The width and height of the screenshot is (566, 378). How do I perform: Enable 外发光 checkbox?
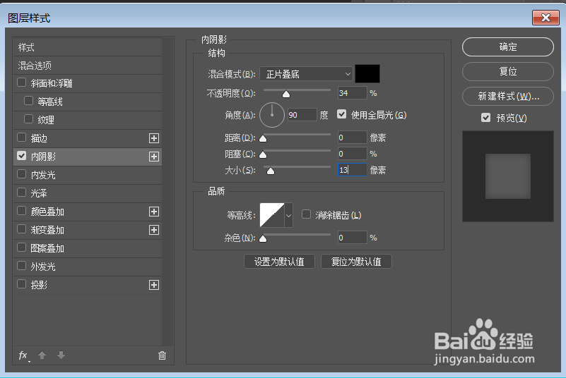tap(22, 266)
